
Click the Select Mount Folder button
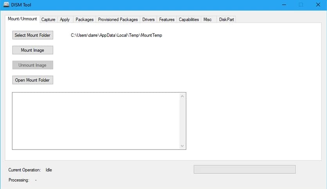tap(33, 35)
